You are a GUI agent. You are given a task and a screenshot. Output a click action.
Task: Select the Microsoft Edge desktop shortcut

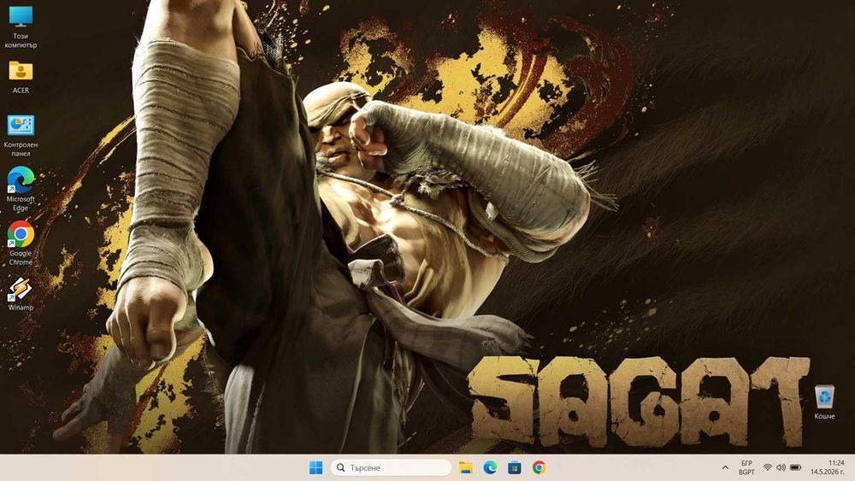[21, 189]
